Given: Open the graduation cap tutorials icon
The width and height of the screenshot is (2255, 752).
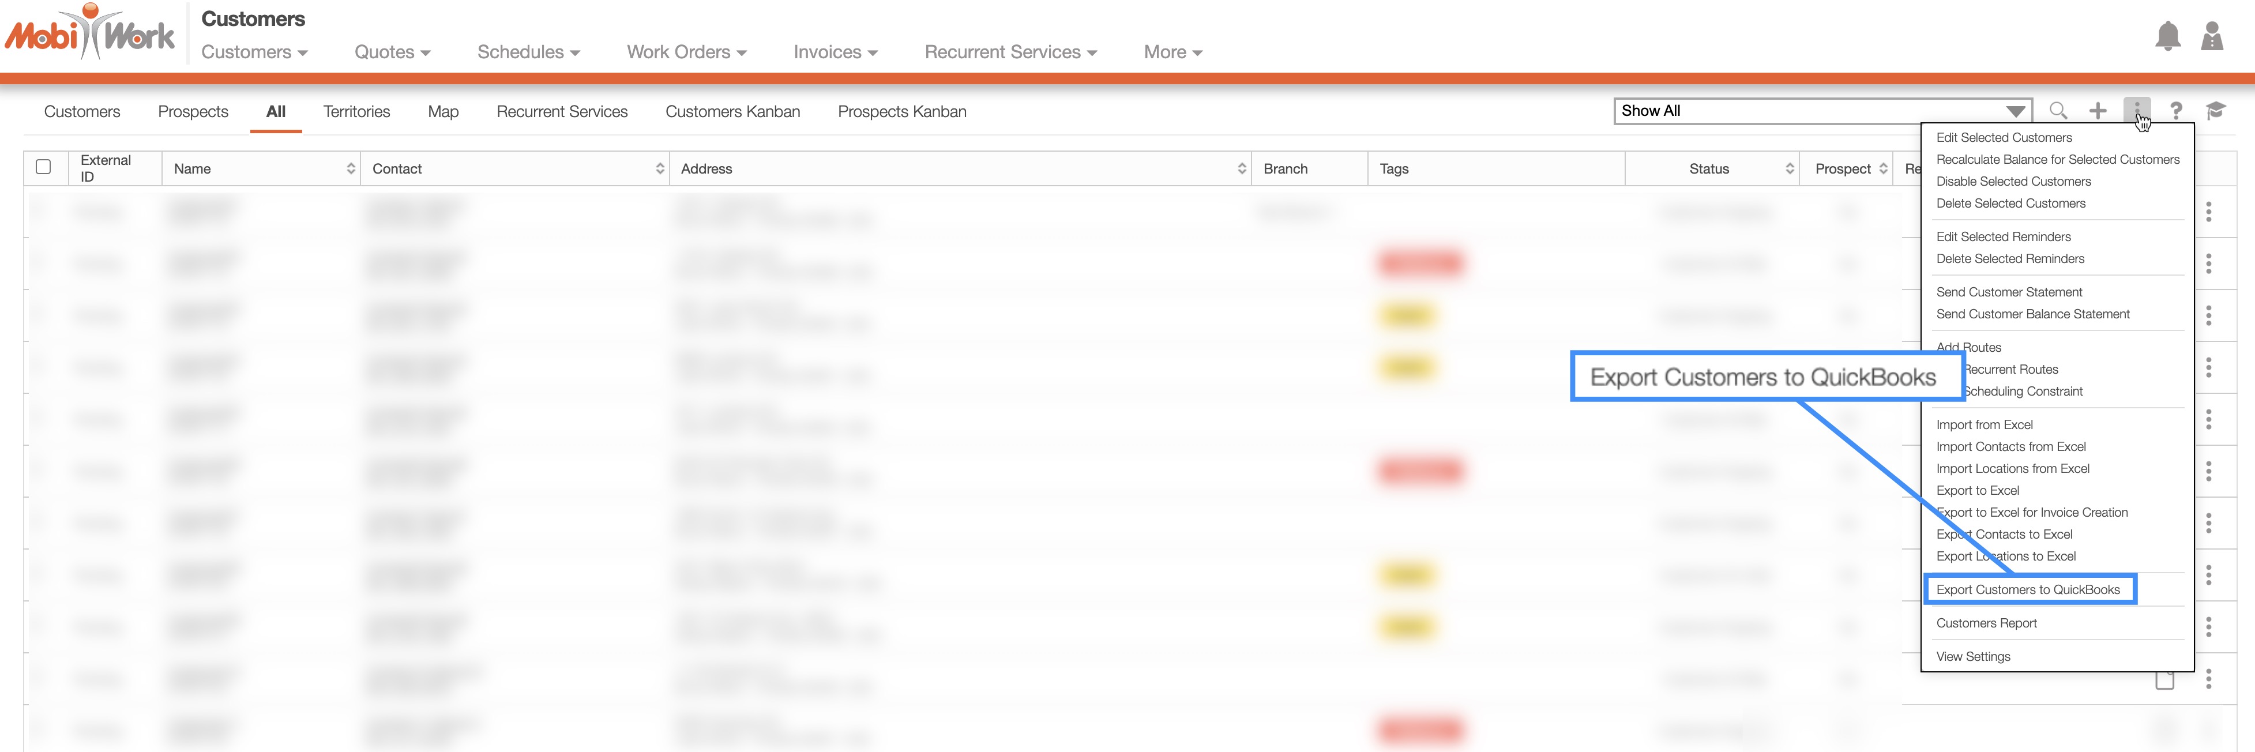Looking at the screenshot, I should [x=2215, y=111].
